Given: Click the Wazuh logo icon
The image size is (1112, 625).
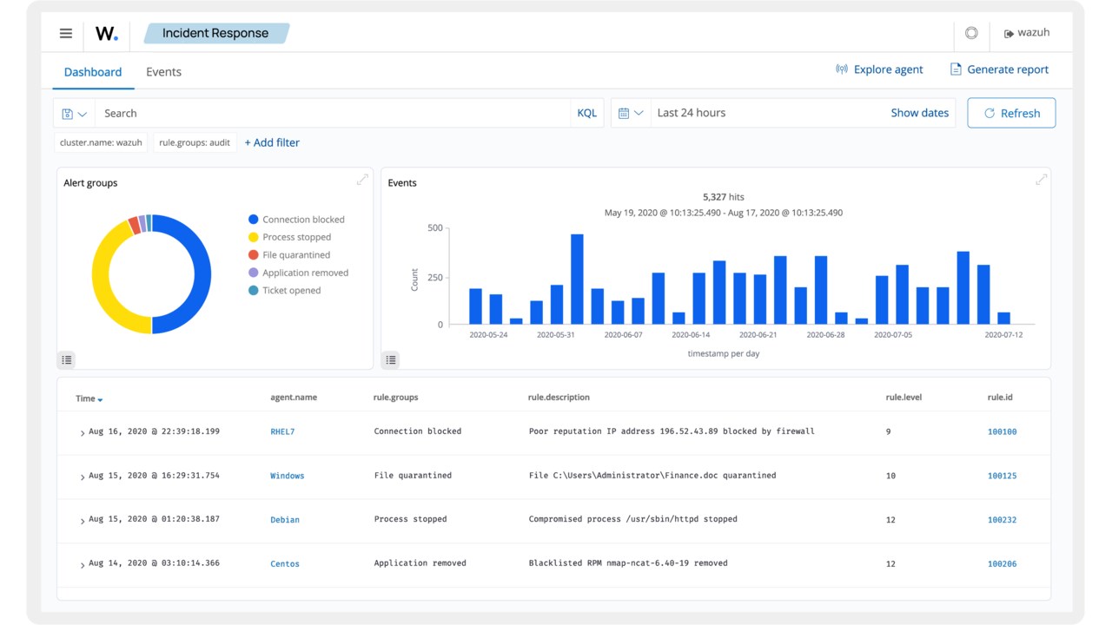Looking at the screenshot, I should 107,34.
